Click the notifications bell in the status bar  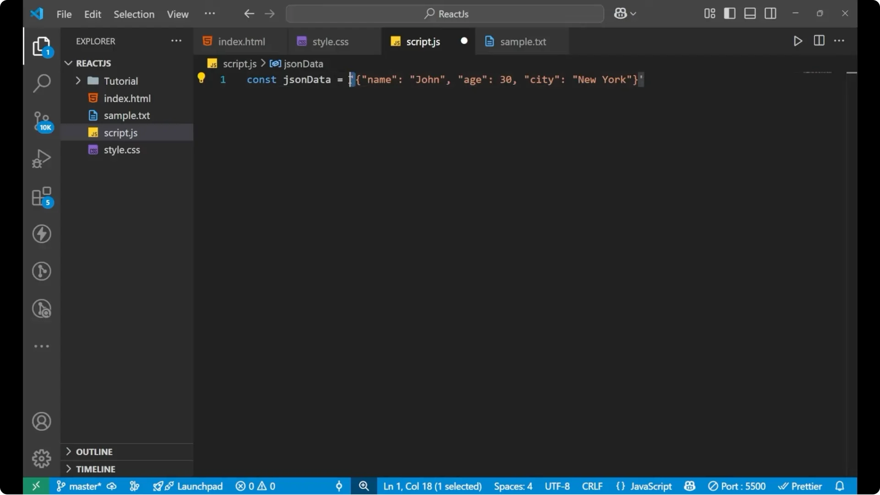pos(840,486)
